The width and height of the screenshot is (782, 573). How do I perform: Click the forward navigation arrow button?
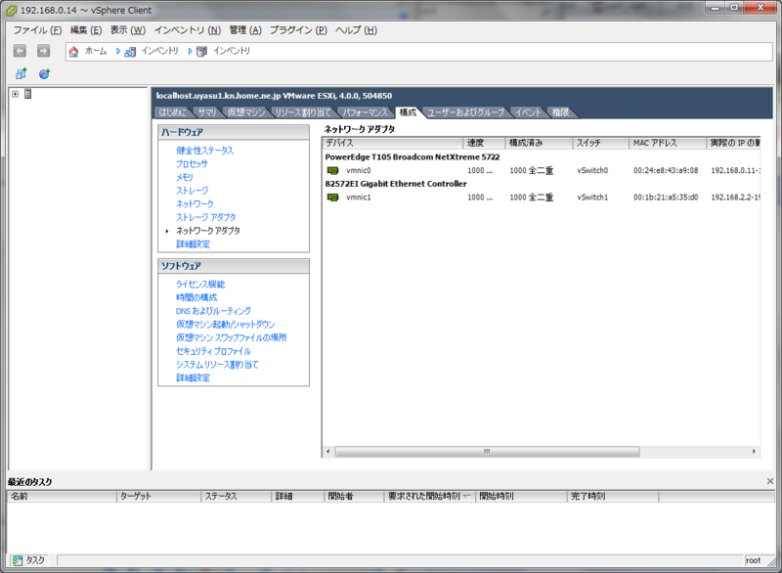[x=43, y=51]
